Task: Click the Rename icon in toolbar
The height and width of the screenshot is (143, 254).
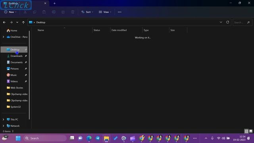Action: click(54, 12)
